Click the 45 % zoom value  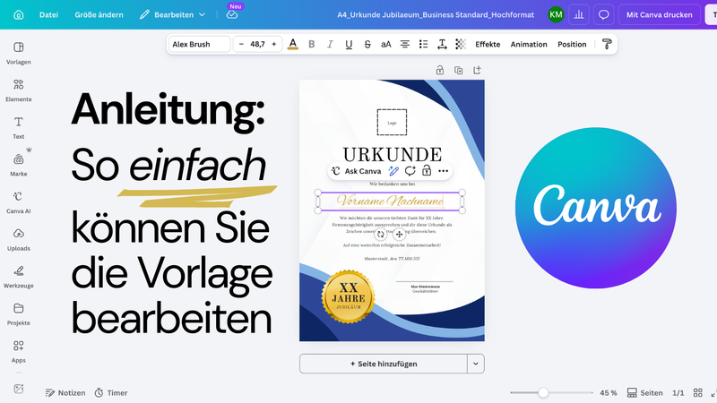tap(609, 393)
